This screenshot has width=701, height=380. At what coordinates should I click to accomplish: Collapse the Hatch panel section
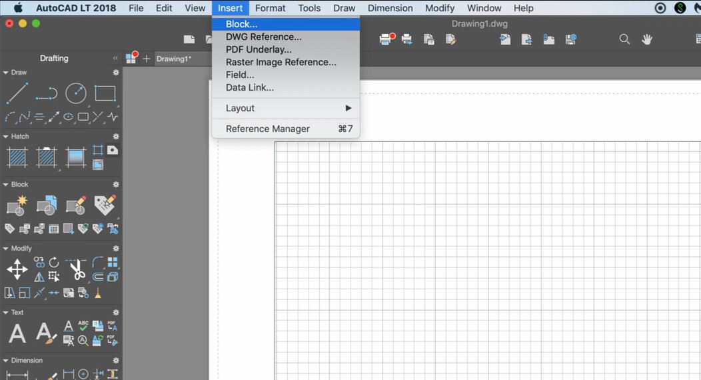pos(6,137)
